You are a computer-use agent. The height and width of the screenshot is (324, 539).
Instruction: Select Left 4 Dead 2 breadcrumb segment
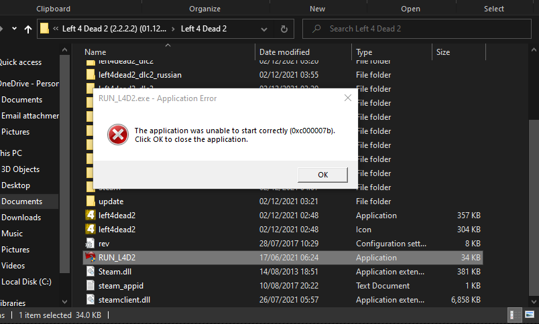coord(204,29)
